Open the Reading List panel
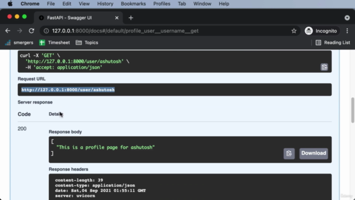The width and height of the screenshot is (355, 200). [333, 43]
